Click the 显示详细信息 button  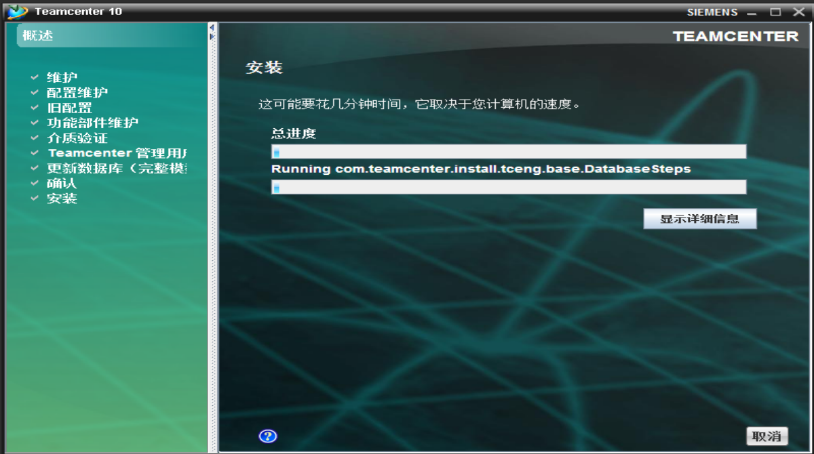pyautogui.click(x=700, y=218)
